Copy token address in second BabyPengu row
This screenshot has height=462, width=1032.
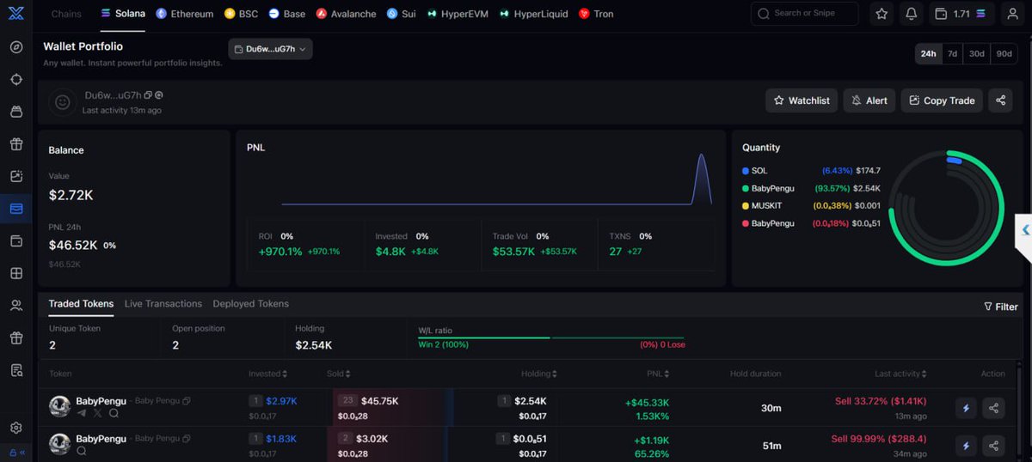[187, 439]
